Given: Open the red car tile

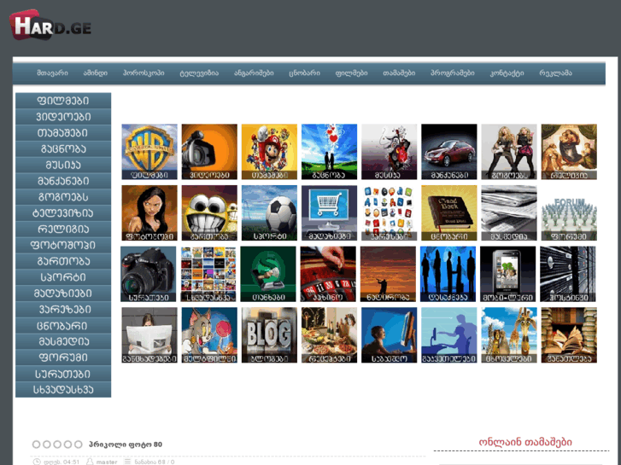Looking at the screenshot, I should click(x=449, y=152).
